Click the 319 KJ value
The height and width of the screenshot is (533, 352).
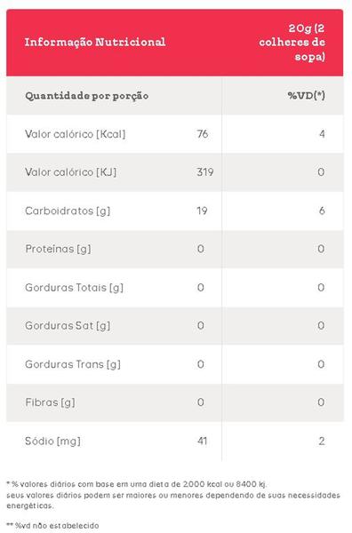tap(205, 172)
